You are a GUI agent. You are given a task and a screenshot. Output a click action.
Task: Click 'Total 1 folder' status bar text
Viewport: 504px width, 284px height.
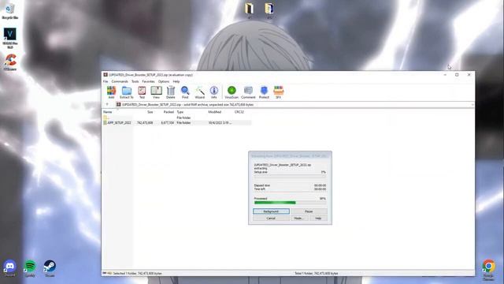coord(317,274)
